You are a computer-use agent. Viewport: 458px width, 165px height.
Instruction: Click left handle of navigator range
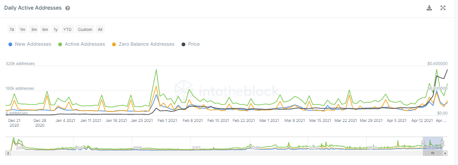(x=423, y=143)
